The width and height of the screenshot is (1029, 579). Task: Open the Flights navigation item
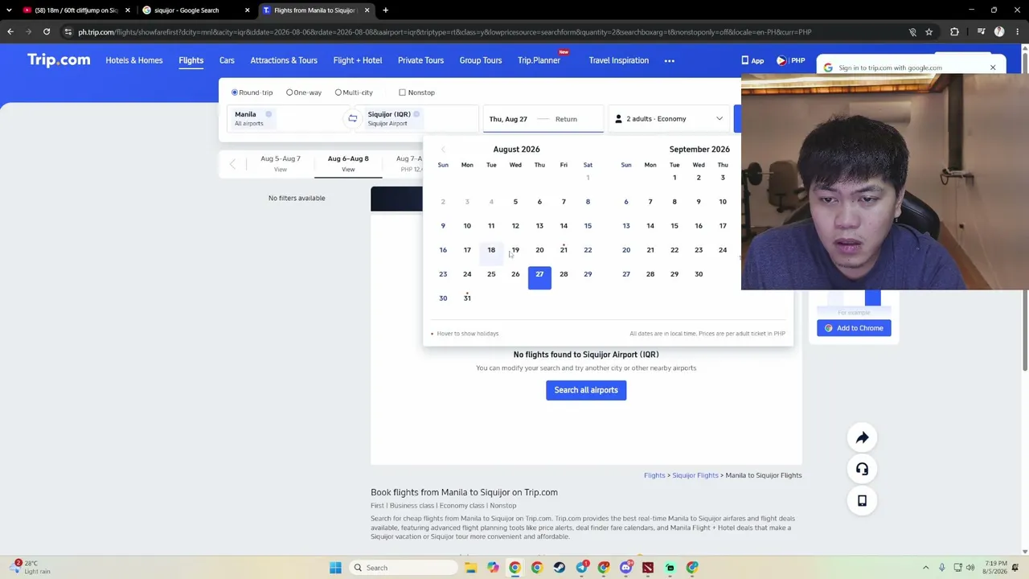tap(191, 60)
